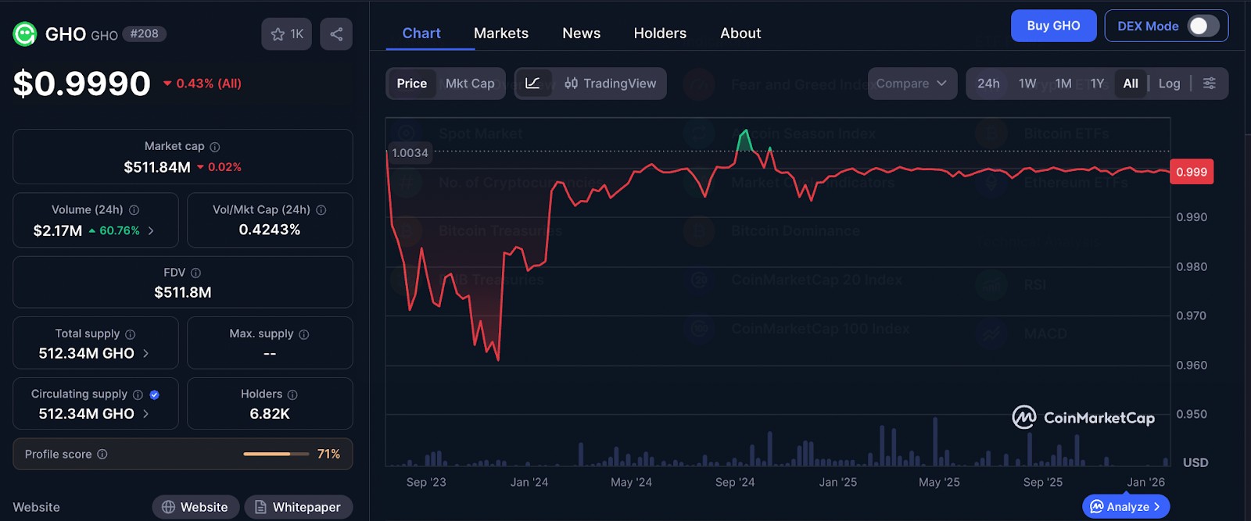Click the 71% profile score value
The height and width of the screenshot is (521, 1251).
328,454
